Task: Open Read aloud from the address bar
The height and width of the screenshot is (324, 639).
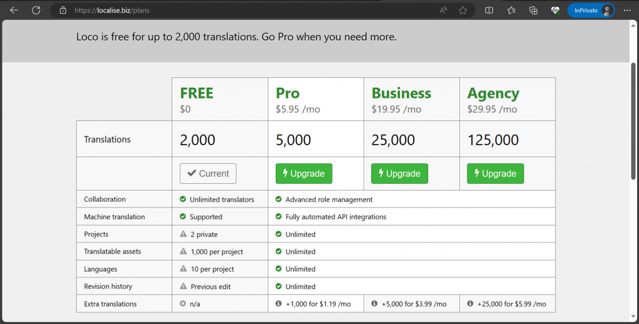Action: coord(444,11)
